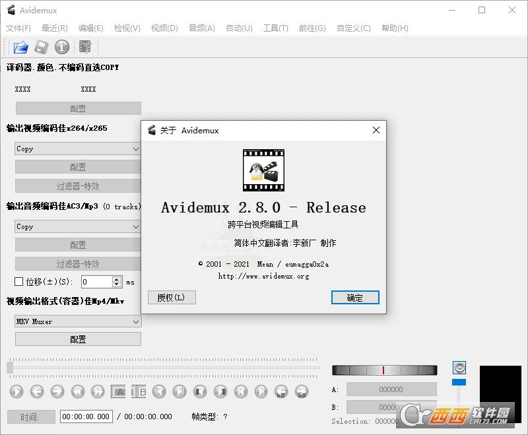The width and height of the screenshot is (528, 435).
Task: Set selection end marker B
Action: pos(139,391)
